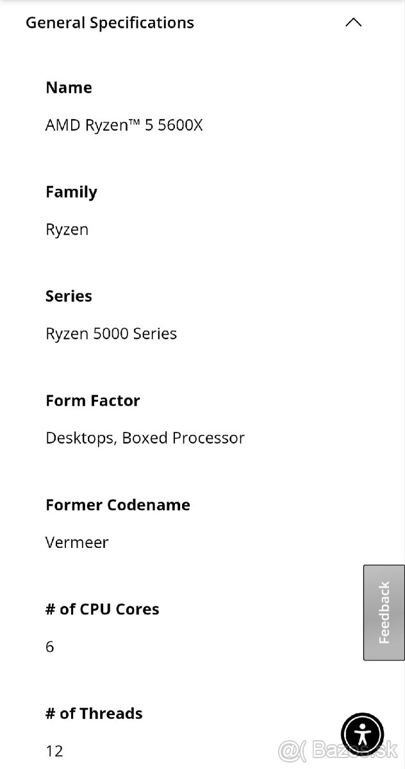Open the Feedback side tab
Viewport: 405px width, 769px height.
pyautogui.click(x=383, y=612)
